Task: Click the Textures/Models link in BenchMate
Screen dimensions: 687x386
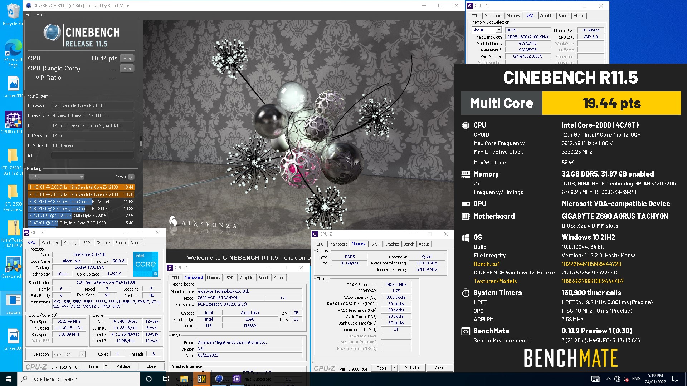Action: coord(495,281)
